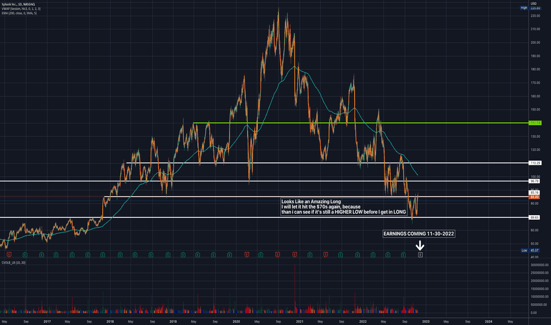Click the 2017 year label on time axis
Screen dimensions: 551x325
47,321
